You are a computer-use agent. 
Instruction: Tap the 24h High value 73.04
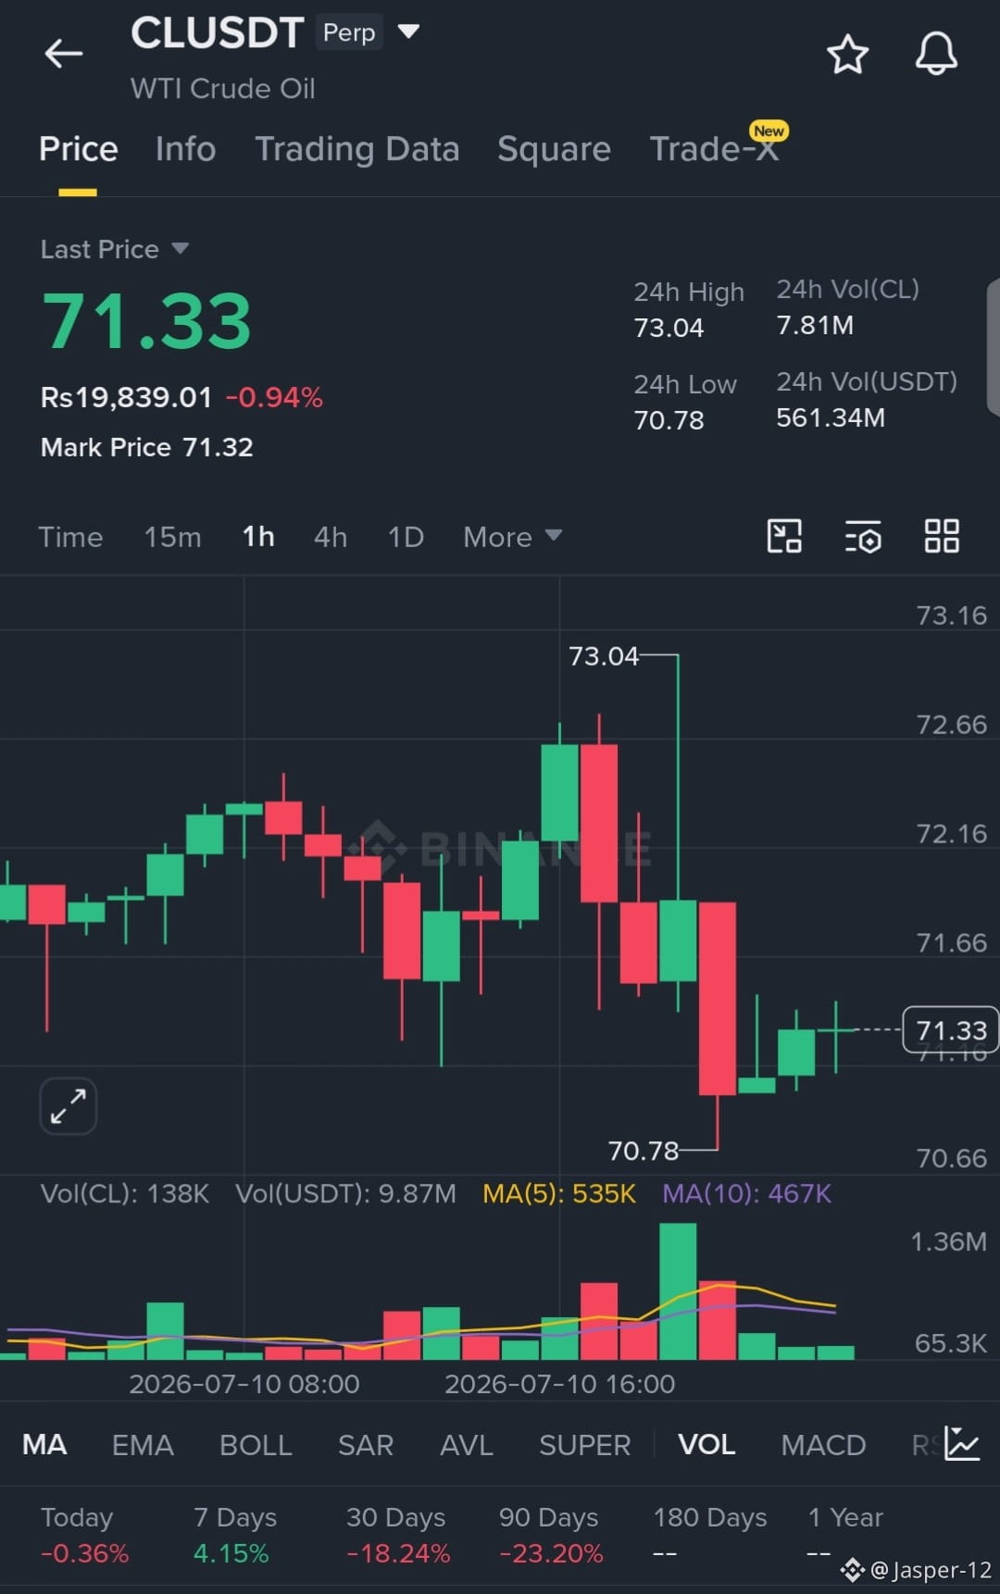click(669, 328)
